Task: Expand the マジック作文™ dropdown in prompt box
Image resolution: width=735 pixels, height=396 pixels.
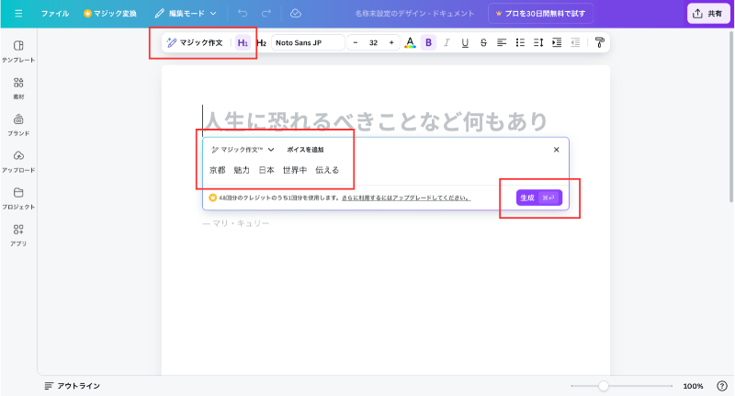Action: click(x=243, y=150)
